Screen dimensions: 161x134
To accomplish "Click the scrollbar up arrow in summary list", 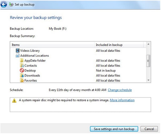I will pos(148,44).
